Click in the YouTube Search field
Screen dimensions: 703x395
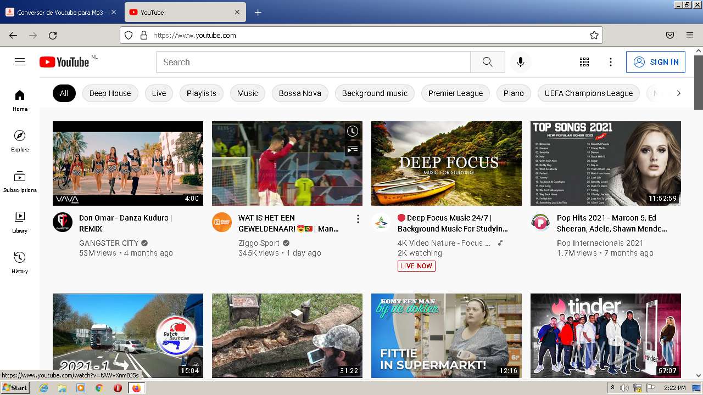(313, 62)
